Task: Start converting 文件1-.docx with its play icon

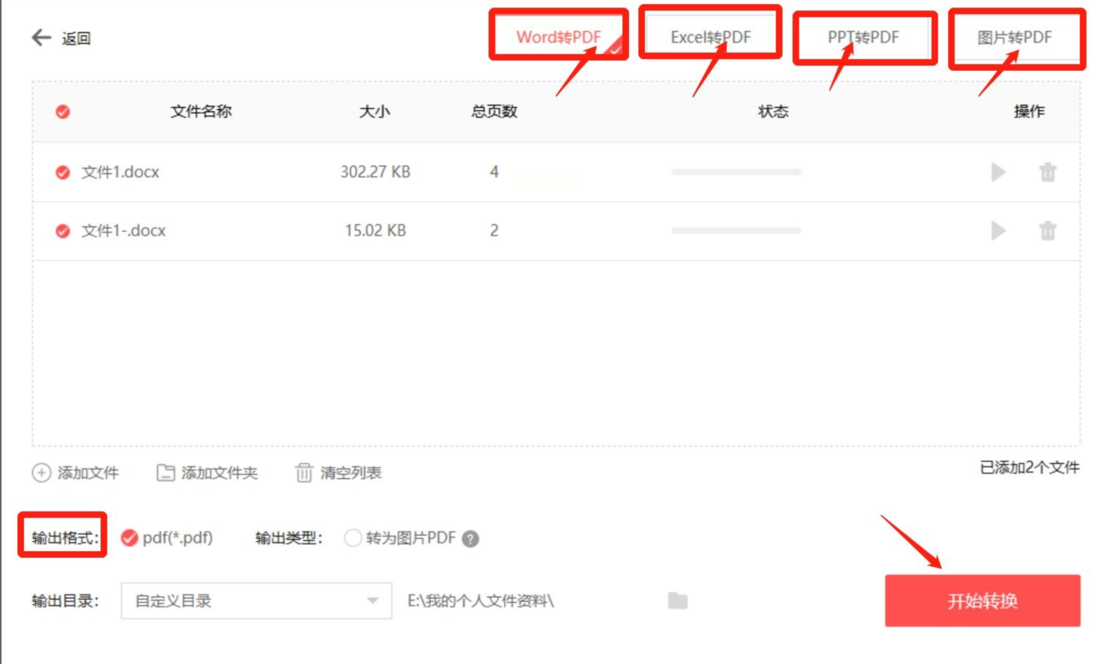Action: pos(998,230)
